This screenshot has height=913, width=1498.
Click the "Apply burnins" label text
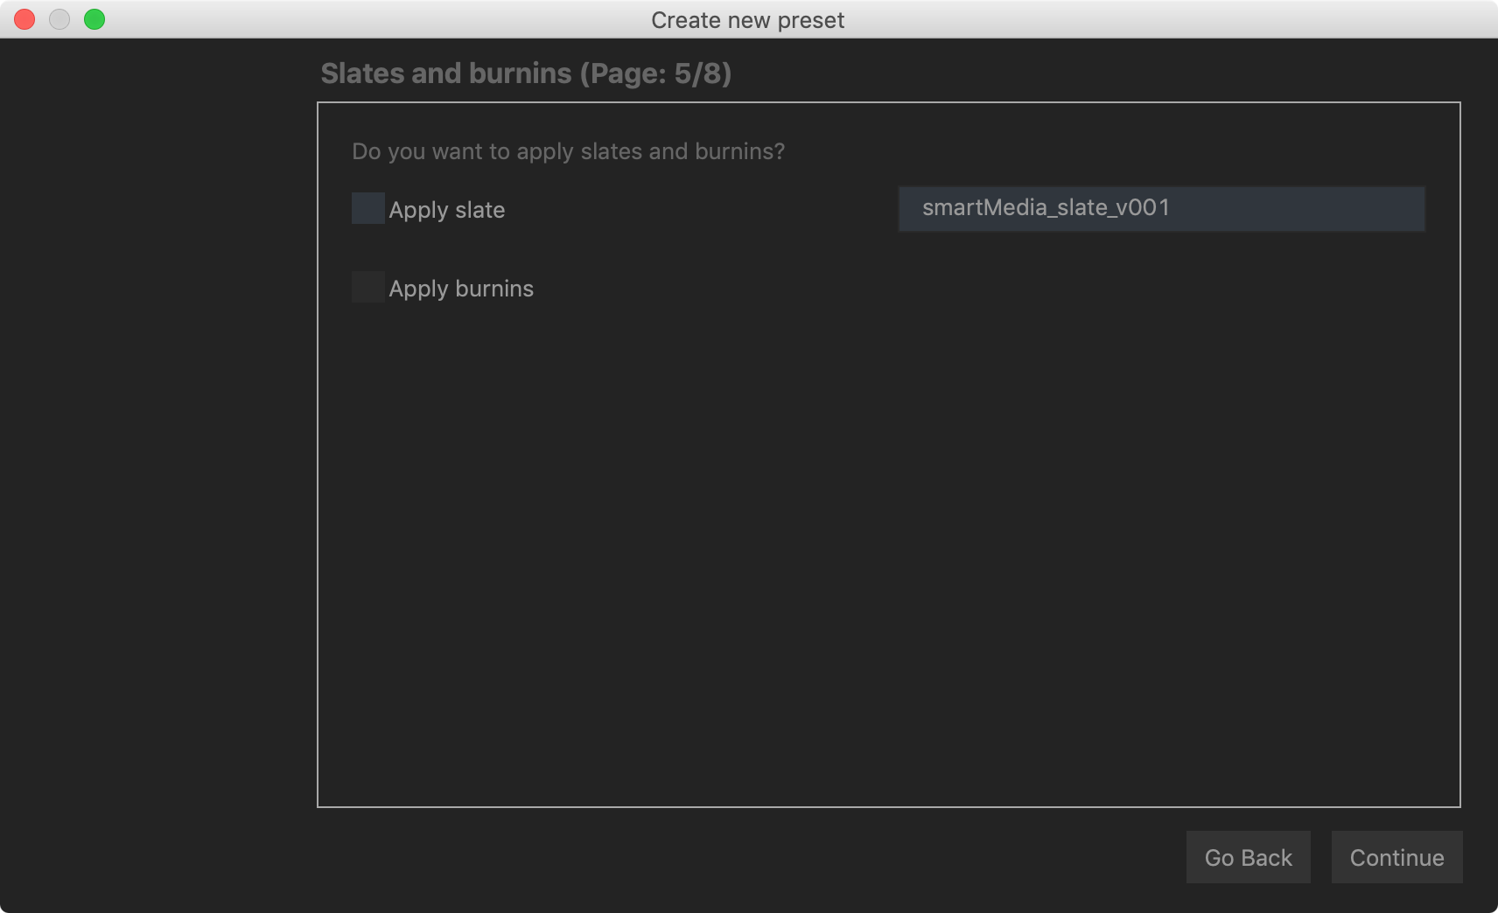click(461, 289)
